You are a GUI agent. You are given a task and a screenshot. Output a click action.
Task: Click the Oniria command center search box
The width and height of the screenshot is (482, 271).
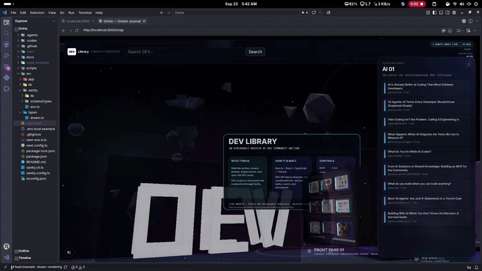point(236,13)
